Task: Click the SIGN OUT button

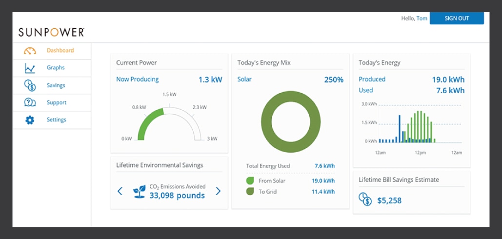Action: coord(457,18)
